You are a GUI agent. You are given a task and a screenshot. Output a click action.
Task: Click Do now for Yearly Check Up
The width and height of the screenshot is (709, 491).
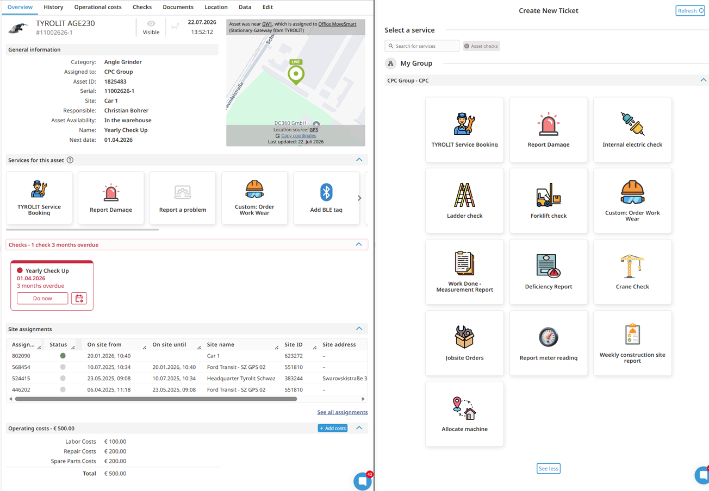click(x=42, y=298)
